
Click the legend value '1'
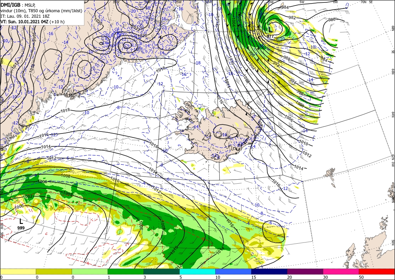click(x=109, y=277)
